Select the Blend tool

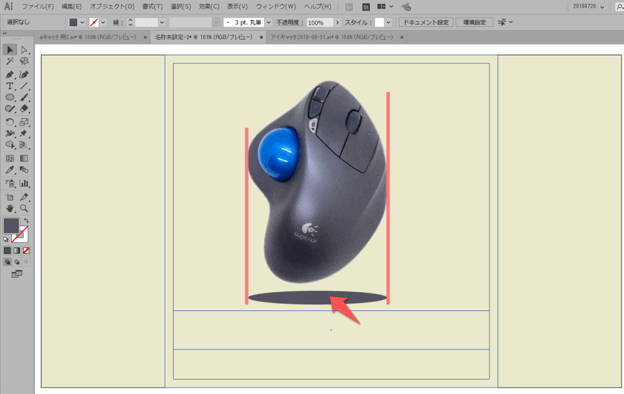[x=25, y=170]
